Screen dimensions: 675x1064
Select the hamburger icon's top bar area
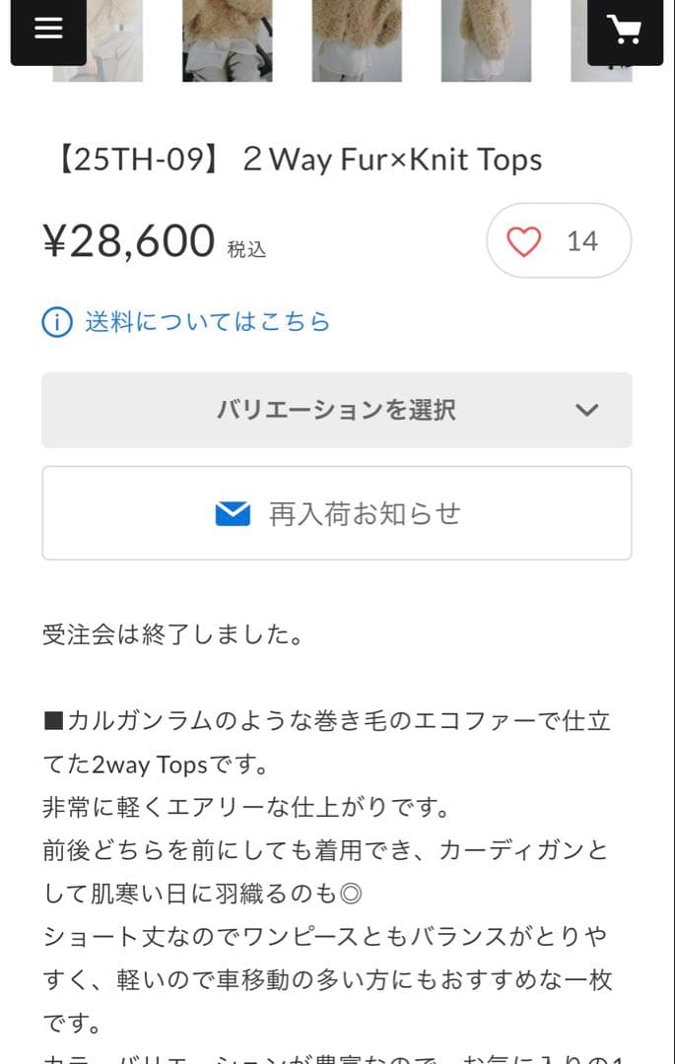pos(46,20)
